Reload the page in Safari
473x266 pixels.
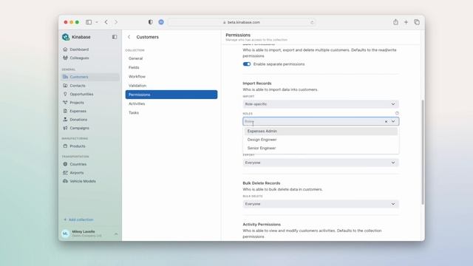pos(312,22)
